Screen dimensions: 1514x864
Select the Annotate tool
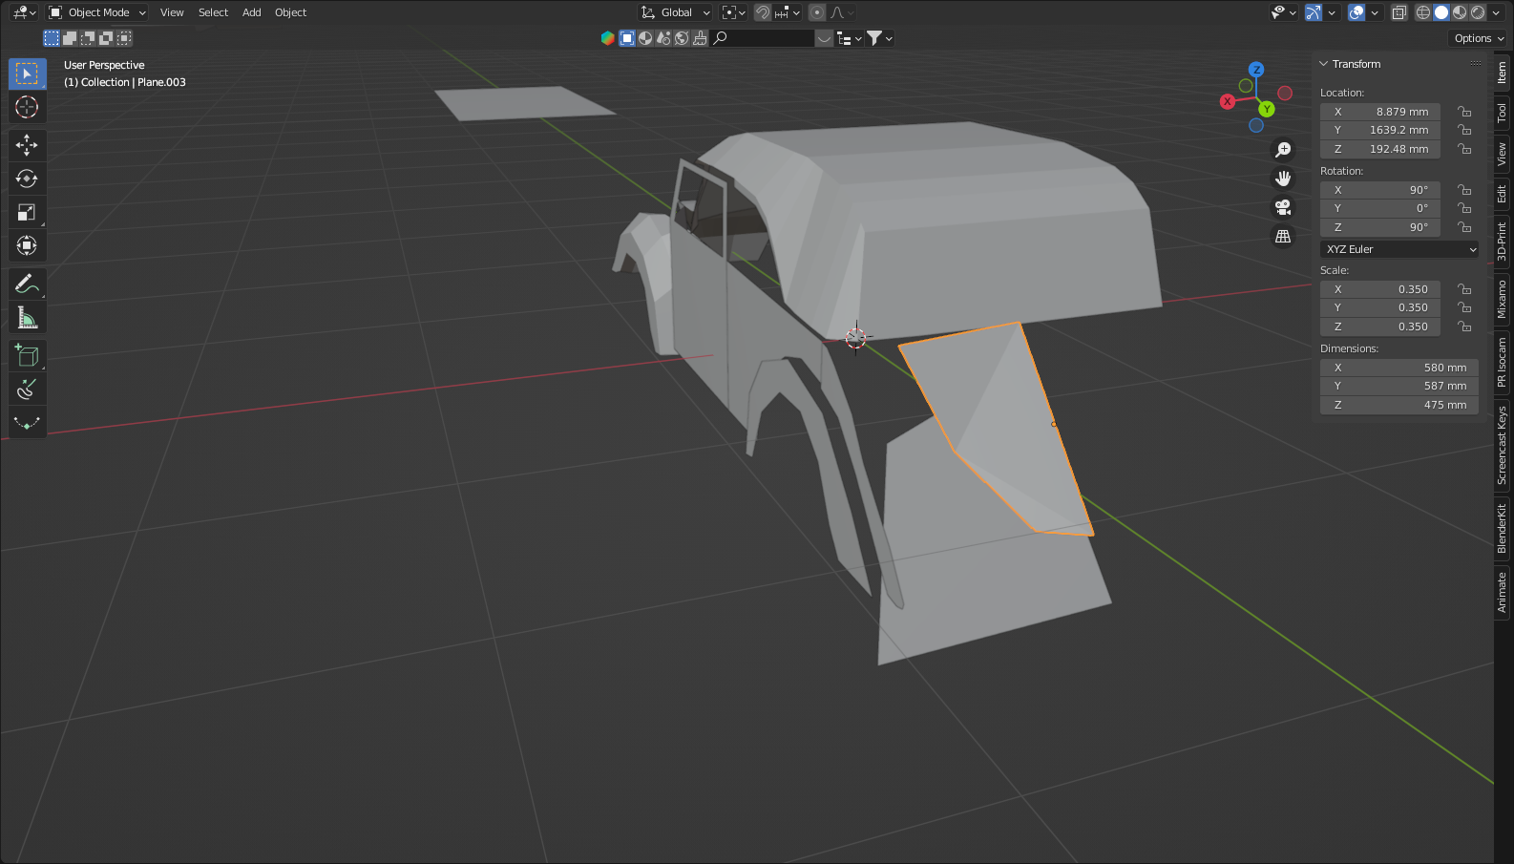click(27, 284)
